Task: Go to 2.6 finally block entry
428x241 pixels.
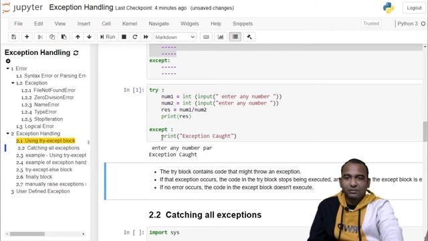Action: click(34, 177)
